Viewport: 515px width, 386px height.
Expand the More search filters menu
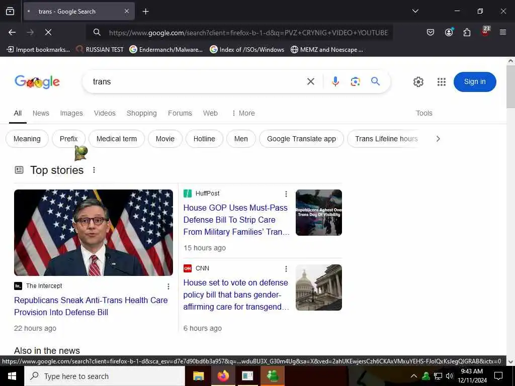pyautogui.click(x=243, y=113)
